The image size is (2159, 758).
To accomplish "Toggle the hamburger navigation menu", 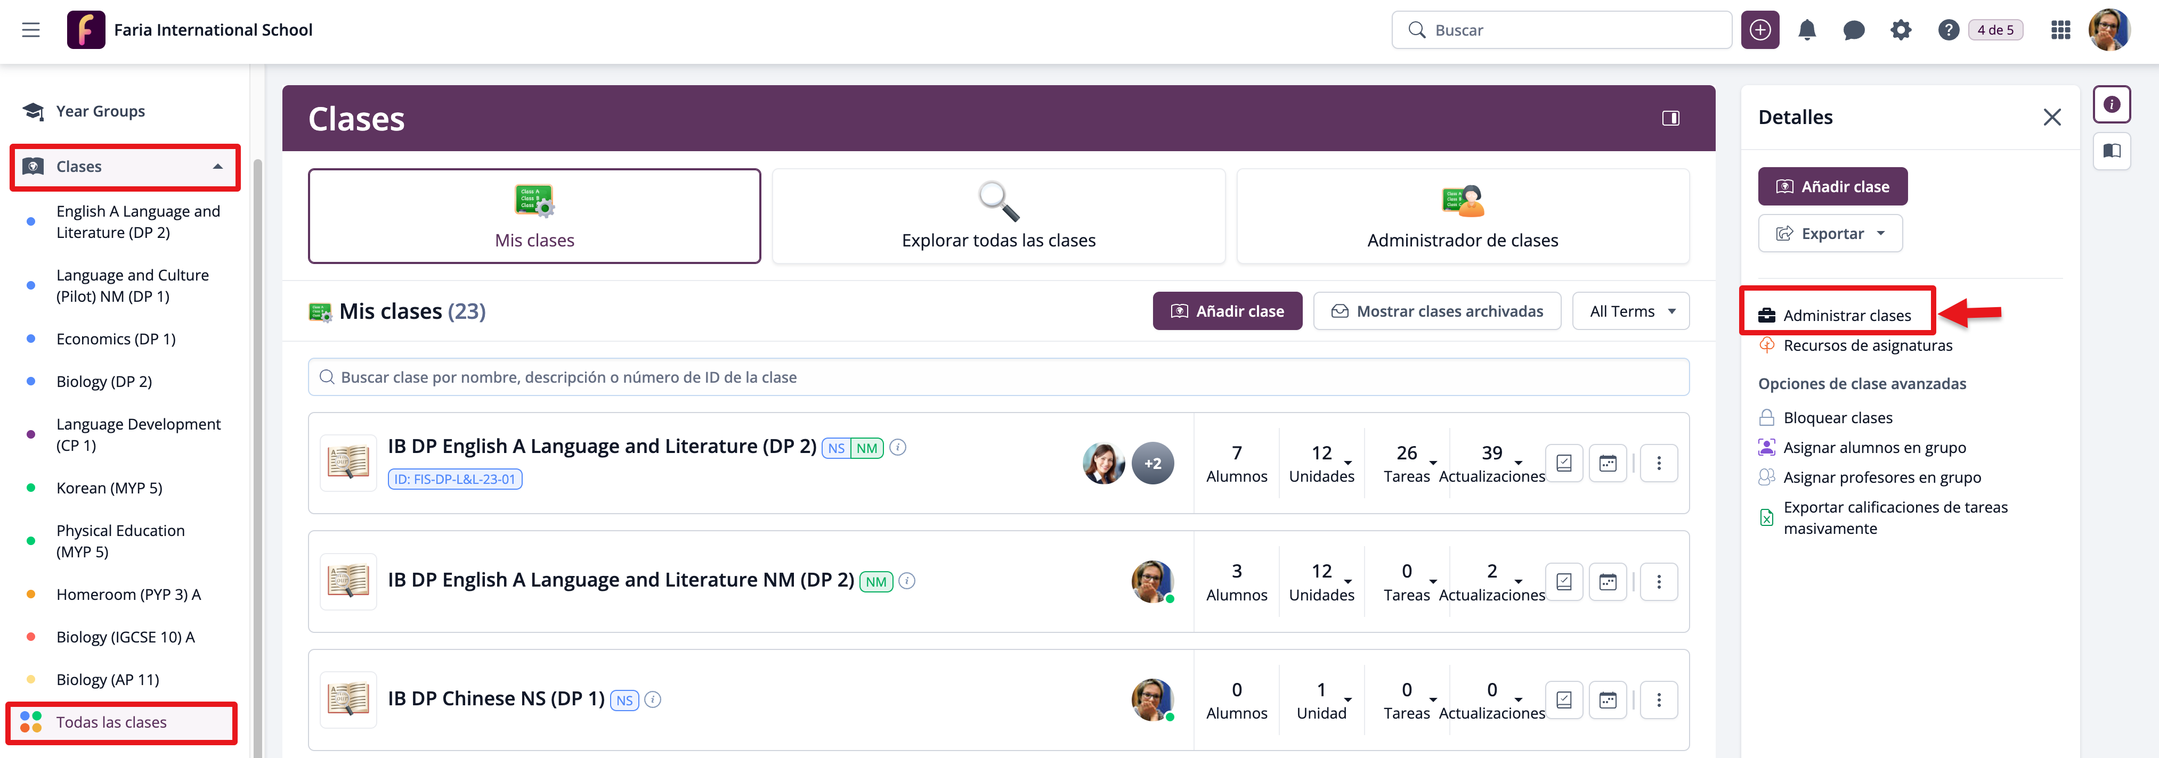I will 31,30.
